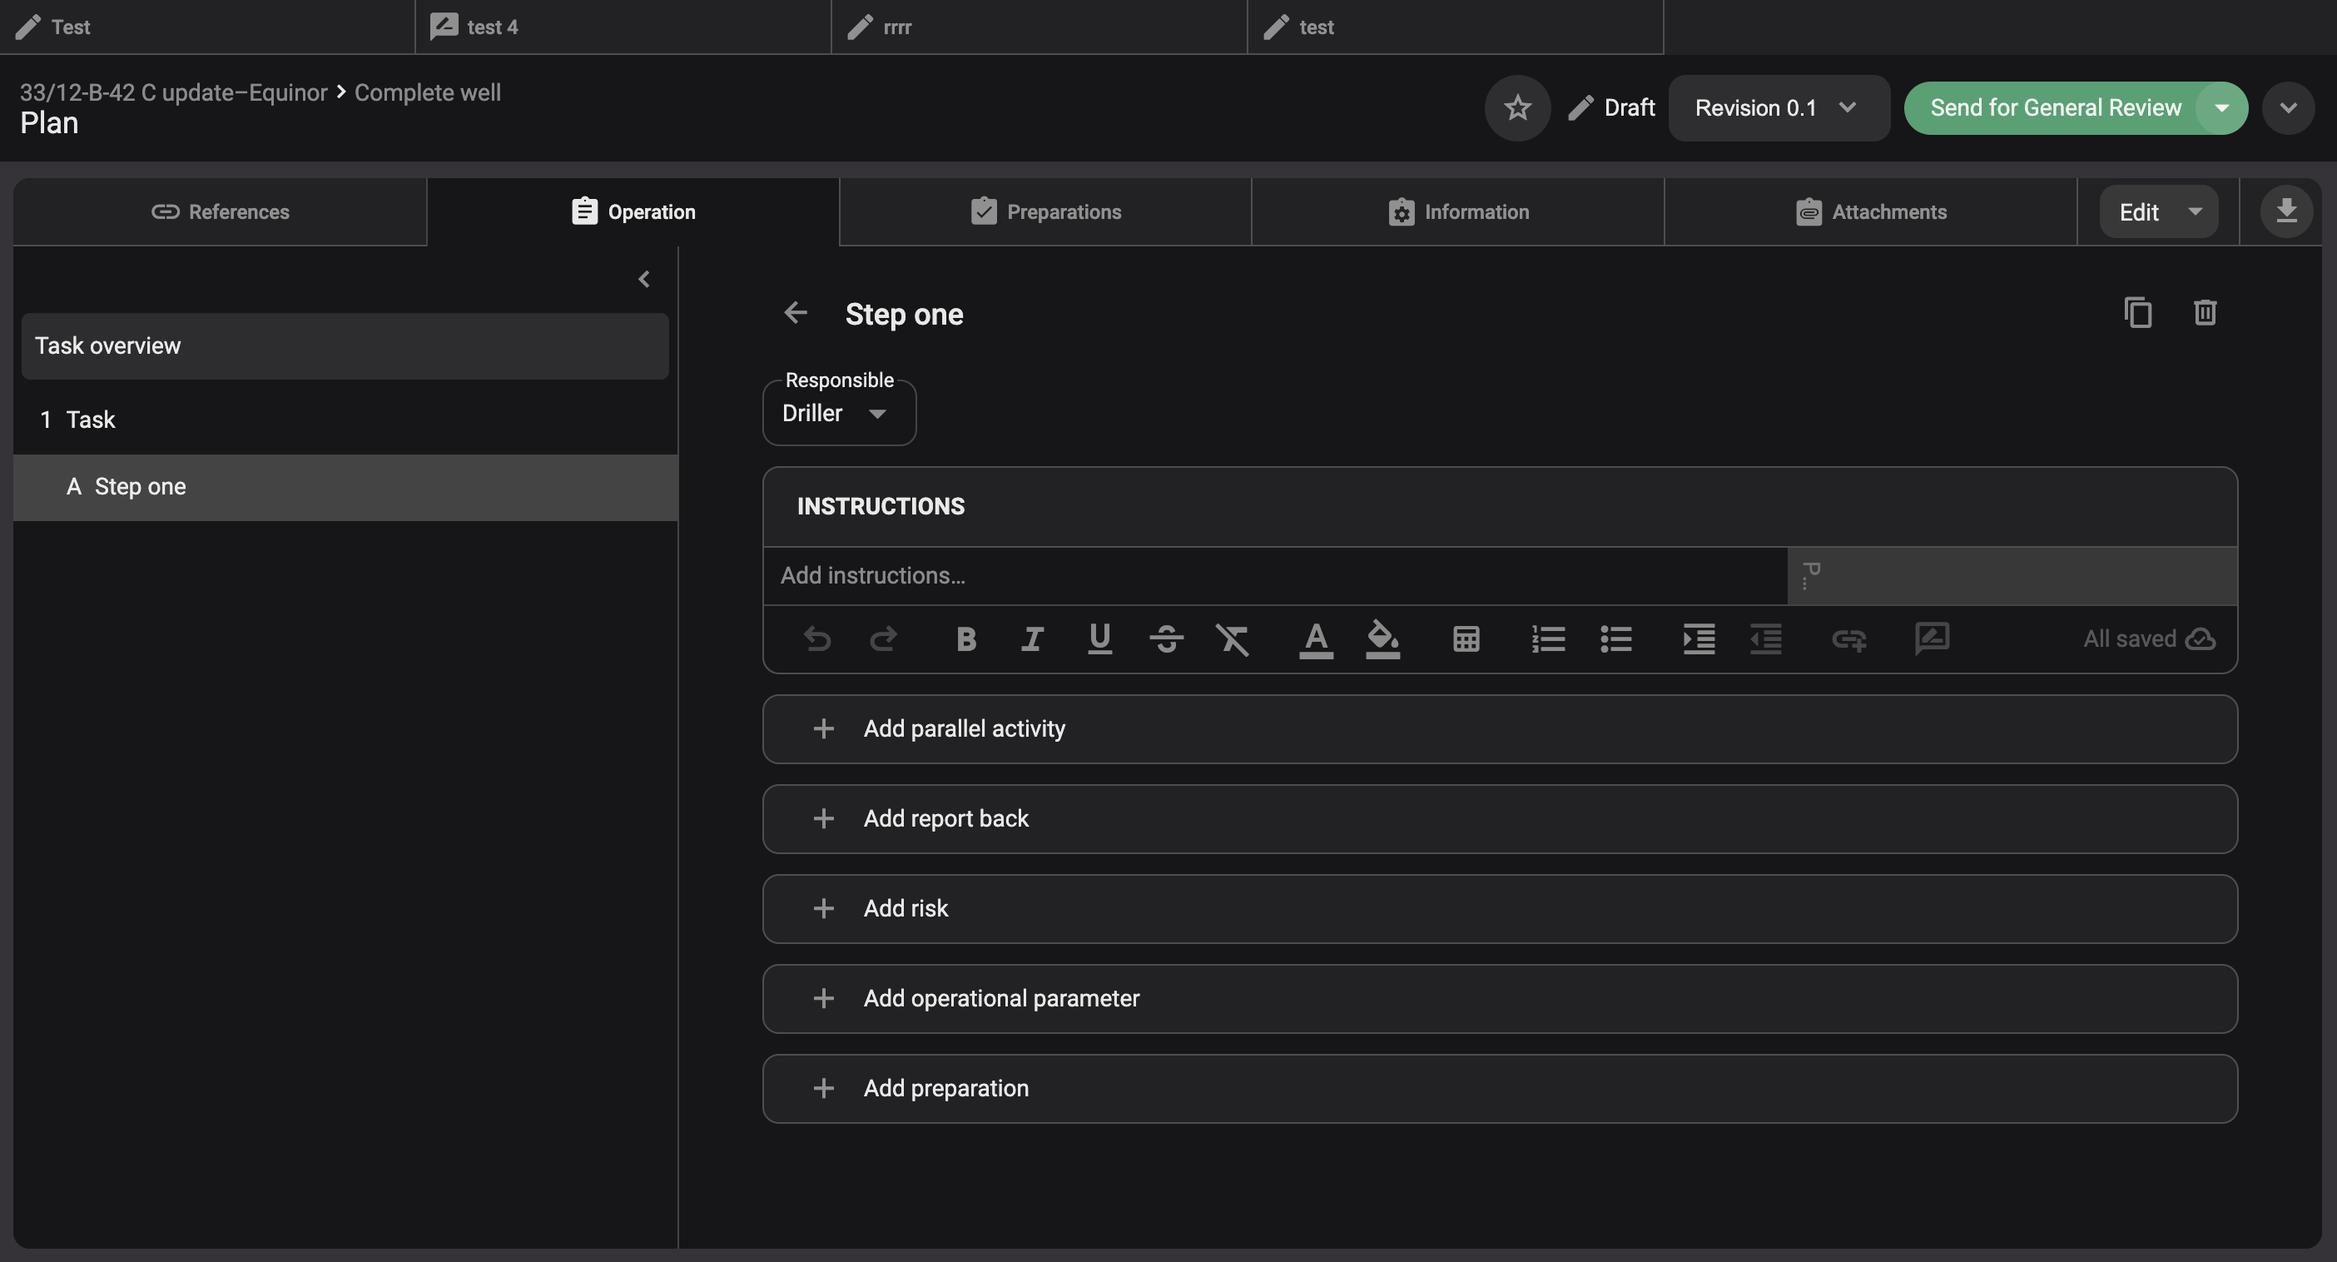The height and width of the screenshot is (1262, 2337).
Task: Toggle italic formatting
Action: 1031,638
